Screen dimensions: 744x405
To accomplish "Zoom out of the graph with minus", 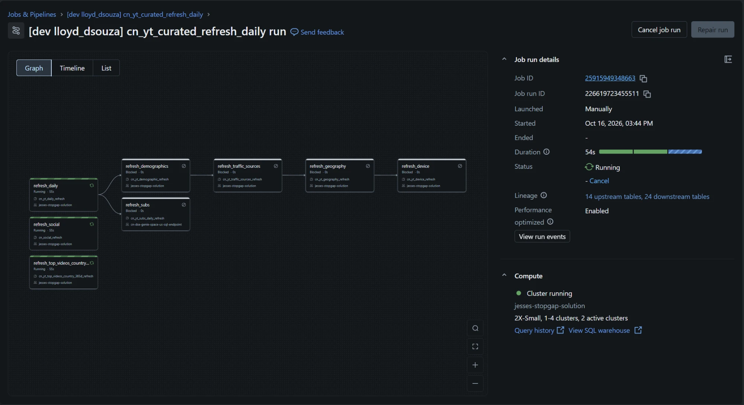I will pyautogui.click(x=475, y=383).
